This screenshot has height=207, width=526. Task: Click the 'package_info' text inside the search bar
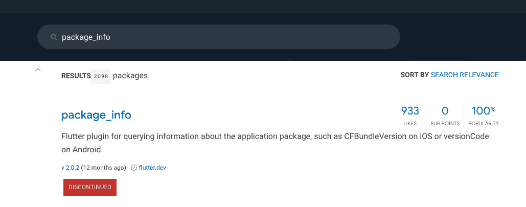(x=86, y=37)
